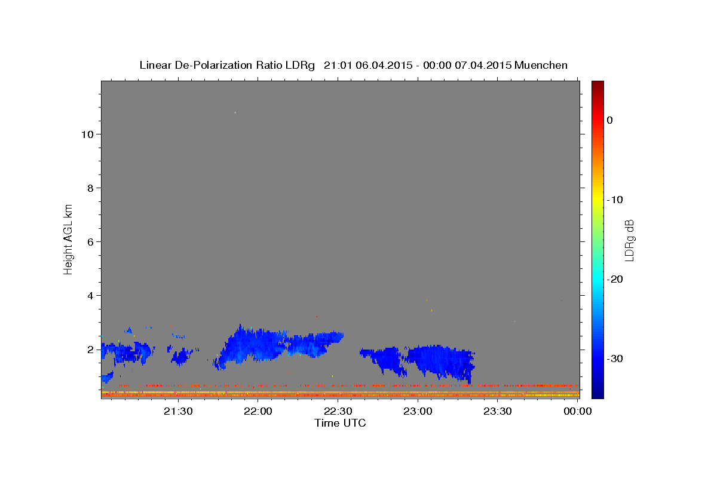Select the 23:00 time tick label
Image resolution: width=717 pixels, height=478 pixels.
tap(418, 411)
